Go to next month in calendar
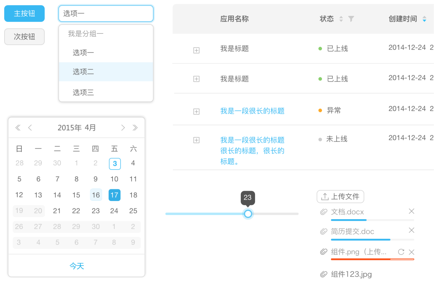 tap(123, 128)
